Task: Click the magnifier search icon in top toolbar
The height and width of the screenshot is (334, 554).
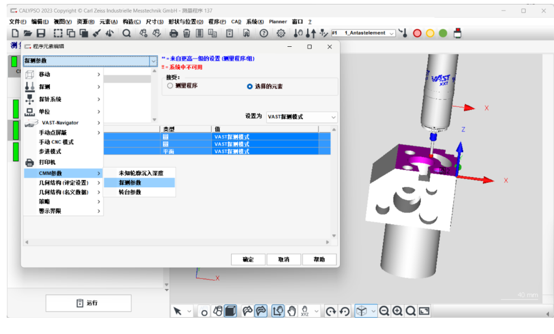Action: (127, 33)
